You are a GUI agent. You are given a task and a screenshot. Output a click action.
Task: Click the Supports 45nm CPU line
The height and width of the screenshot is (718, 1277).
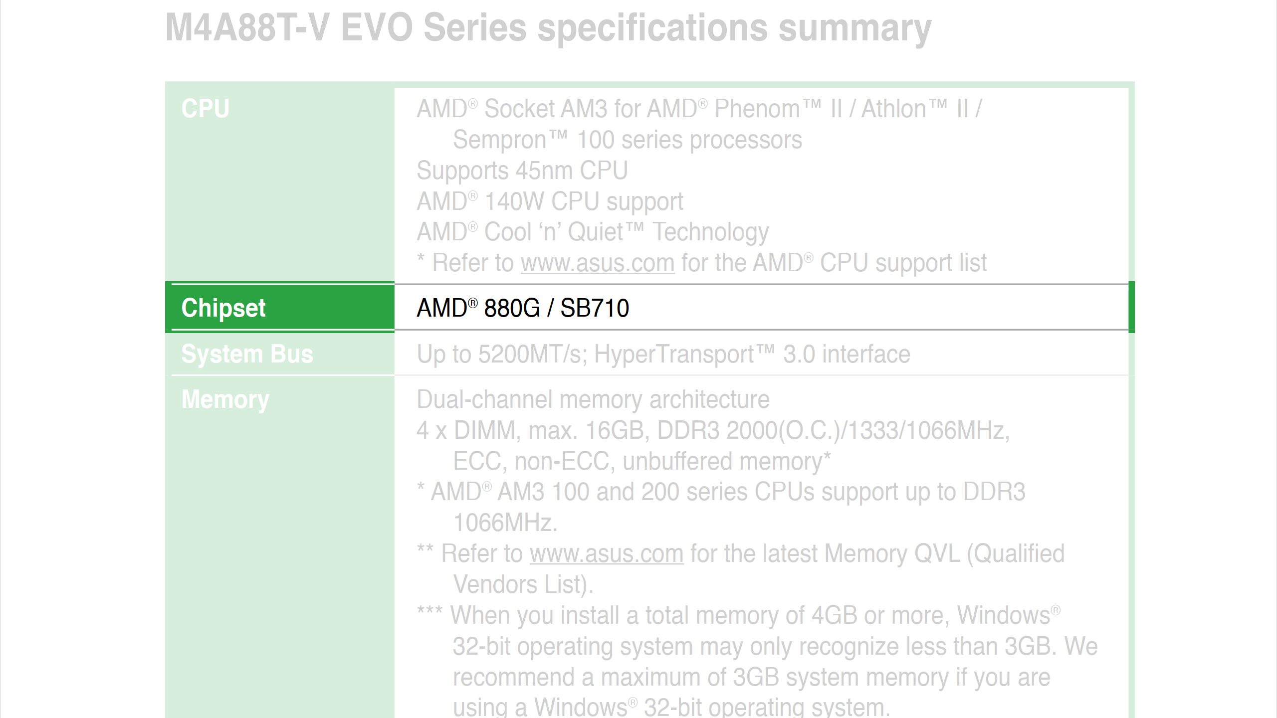point(522,171)
